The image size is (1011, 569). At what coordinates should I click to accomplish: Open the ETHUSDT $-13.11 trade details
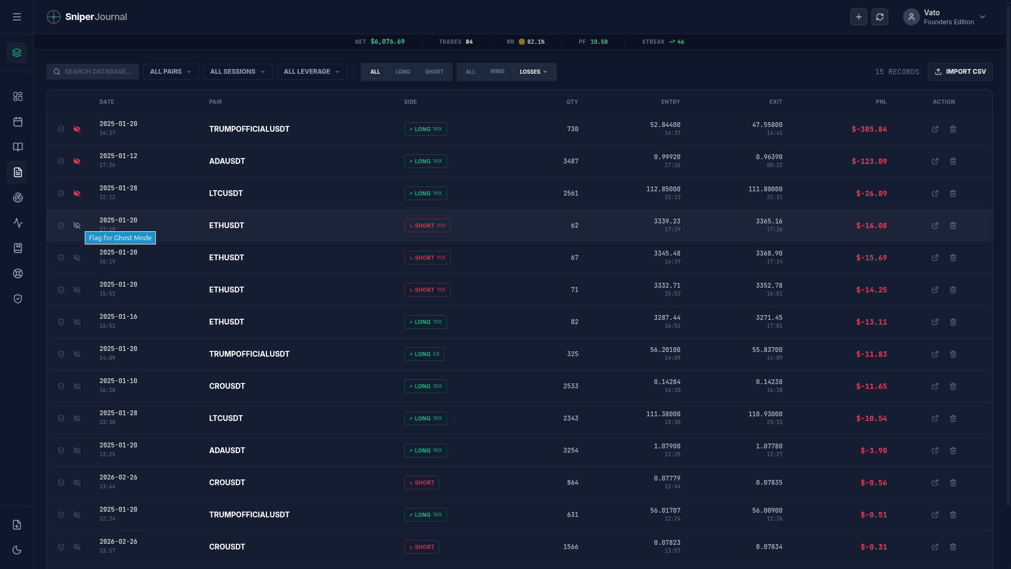point(935,322)
